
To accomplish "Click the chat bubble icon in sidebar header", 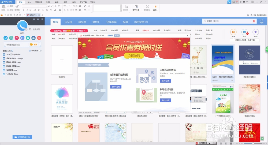I will point(38,20).
